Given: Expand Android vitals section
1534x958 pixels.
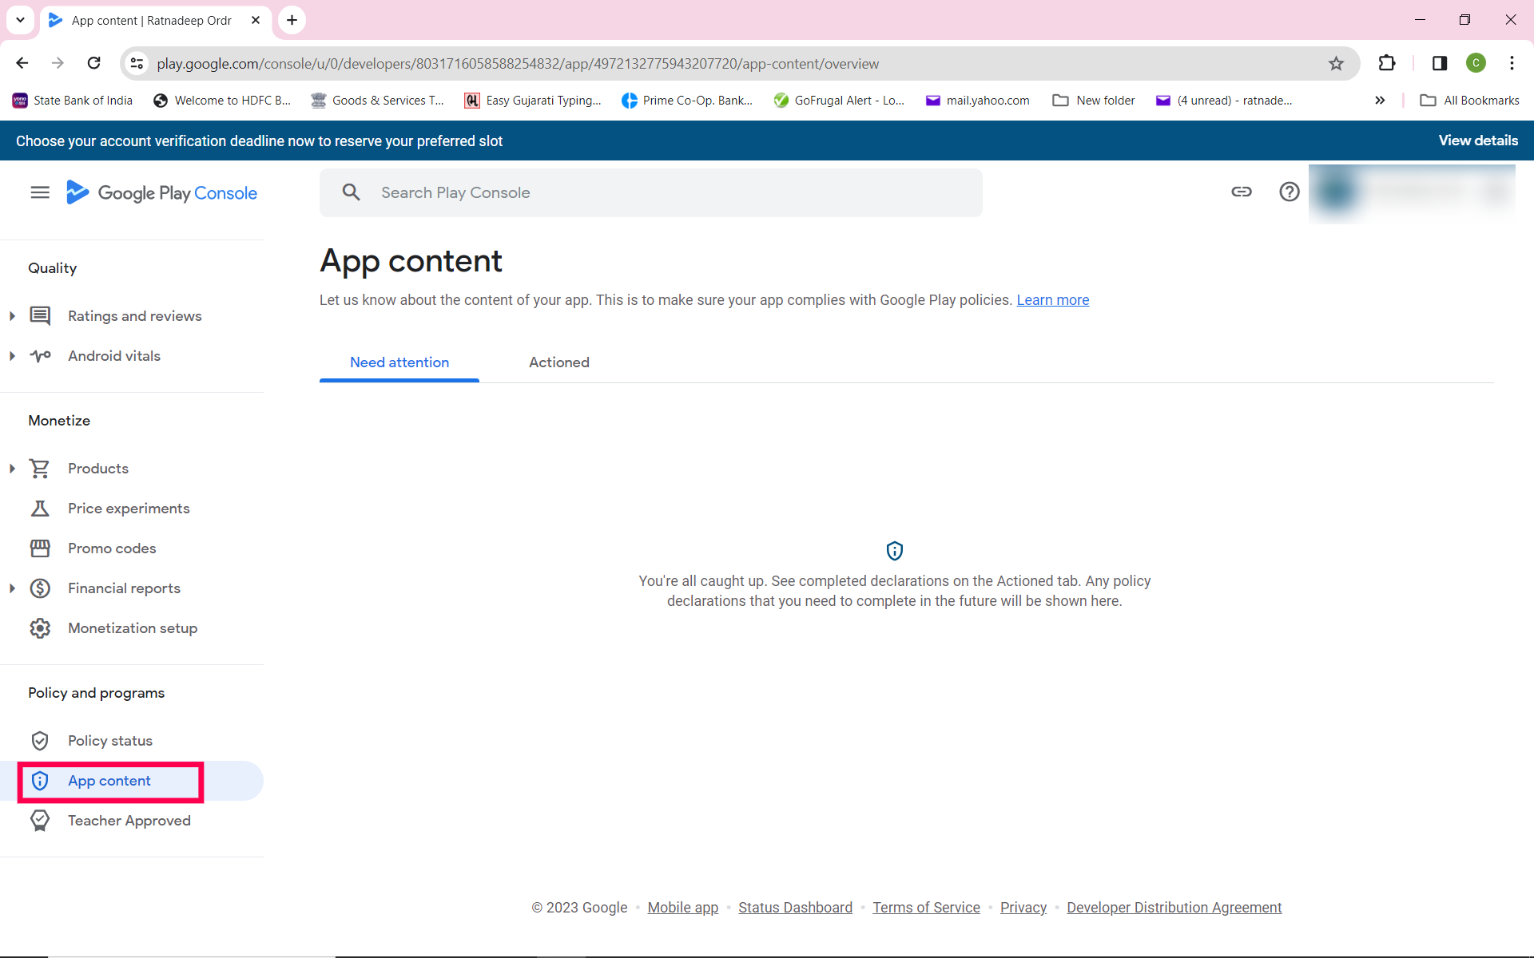Looking at the screenshot, I should [x=12, y=356].
